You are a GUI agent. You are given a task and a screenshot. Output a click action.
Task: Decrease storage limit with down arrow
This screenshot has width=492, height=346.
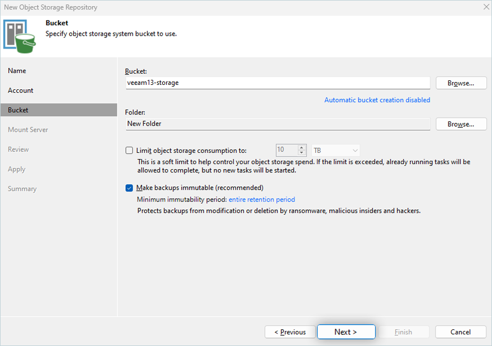click(302, 153)
